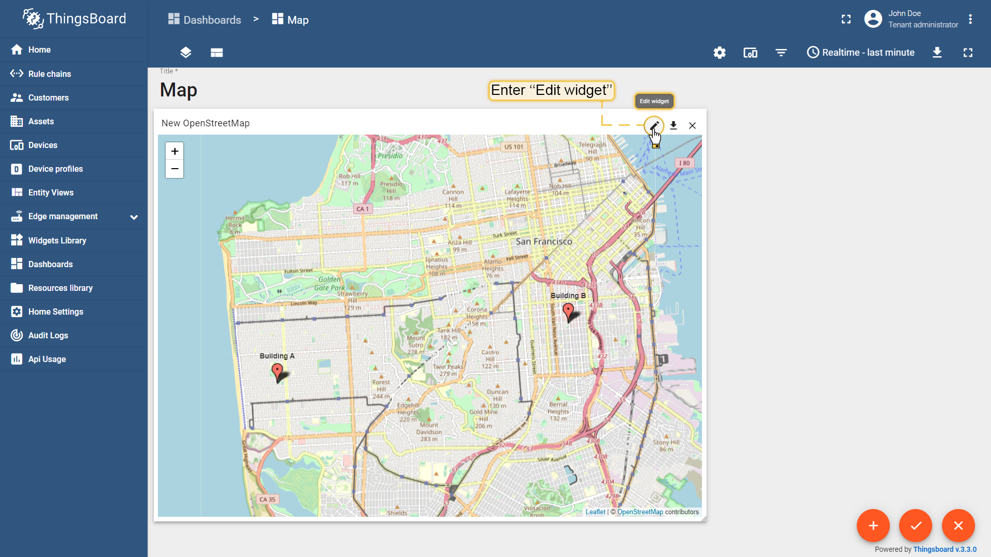The width and height of the screenshot is (991, 557).
Task: Open Rule chains in sidebar
Action: tap(74, 74)
